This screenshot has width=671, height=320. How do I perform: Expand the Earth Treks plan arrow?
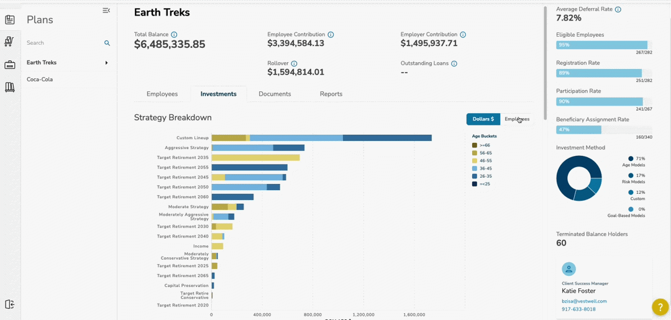pos(107,63)
